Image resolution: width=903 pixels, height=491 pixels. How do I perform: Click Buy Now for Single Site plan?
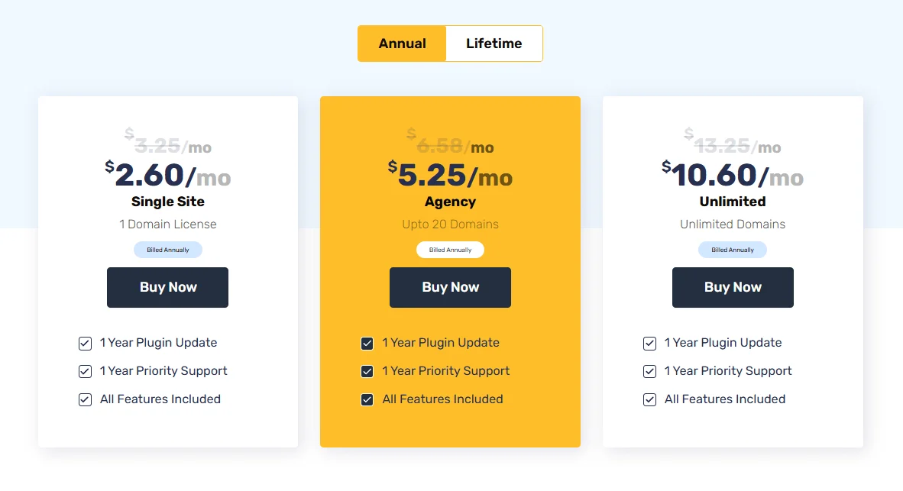click(x=167, y=287)
